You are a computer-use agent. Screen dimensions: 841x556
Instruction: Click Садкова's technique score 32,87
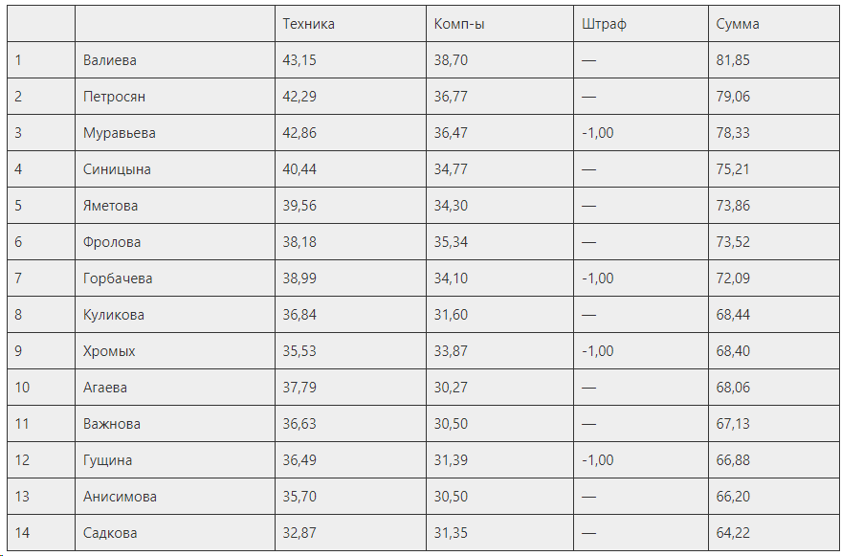[299, 533]
